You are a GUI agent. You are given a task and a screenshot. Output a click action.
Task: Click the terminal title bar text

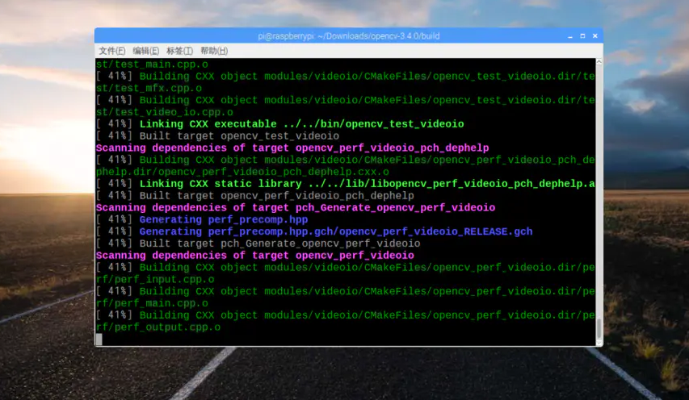pos(348,36)
